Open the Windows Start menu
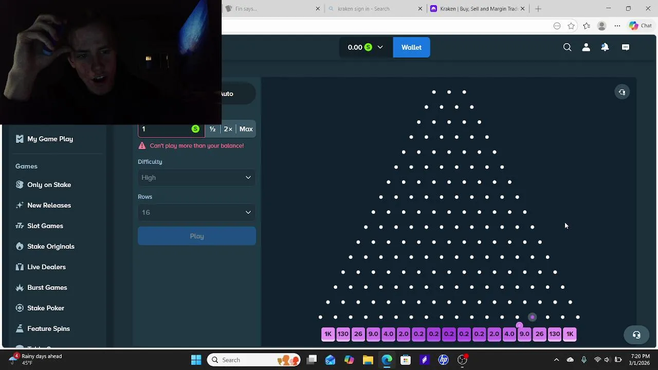Viewport: 658px width, 370px height. pos(196,360)
